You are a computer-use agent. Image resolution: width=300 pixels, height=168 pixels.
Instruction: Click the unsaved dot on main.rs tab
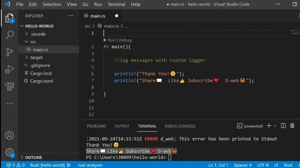(x=117, y=16)
